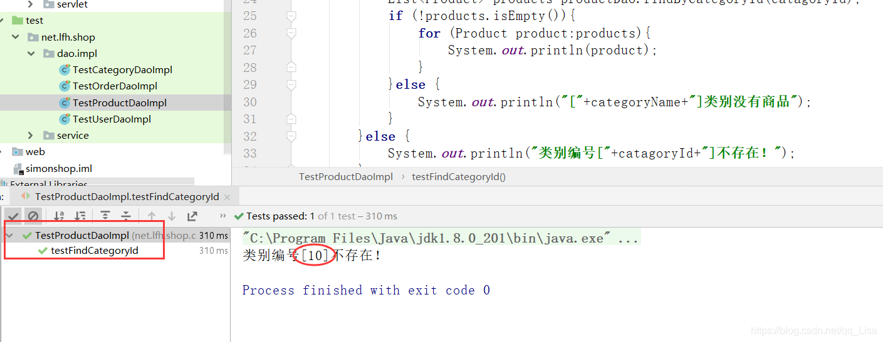The width and height of the screenshot is (883, 342).
Task: Click fold marker at line 29
Action: [291, 84]
